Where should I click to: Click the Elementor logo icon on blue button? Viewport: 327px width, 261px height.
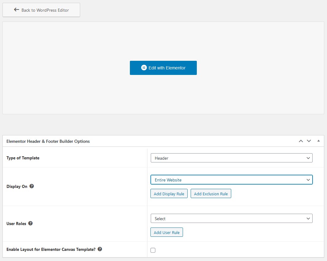coord(144,68)
